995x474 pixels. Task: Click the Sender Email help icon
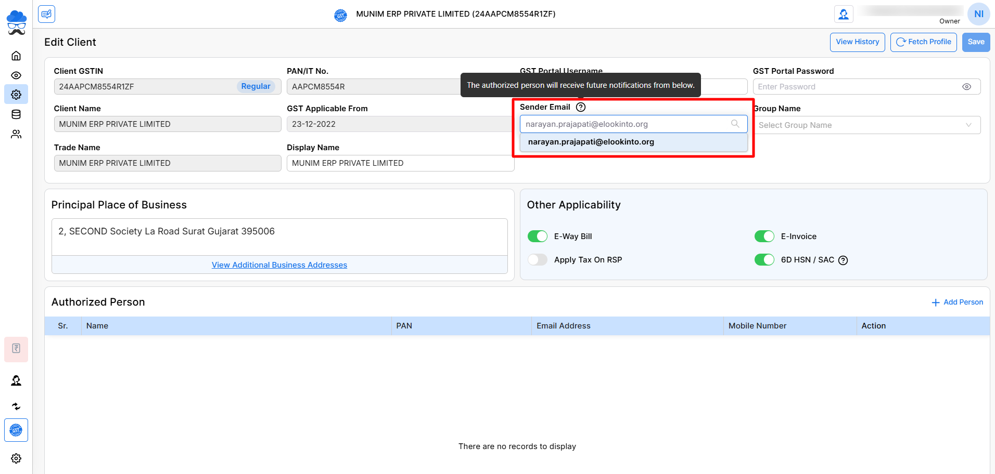[x=581, y=107]
